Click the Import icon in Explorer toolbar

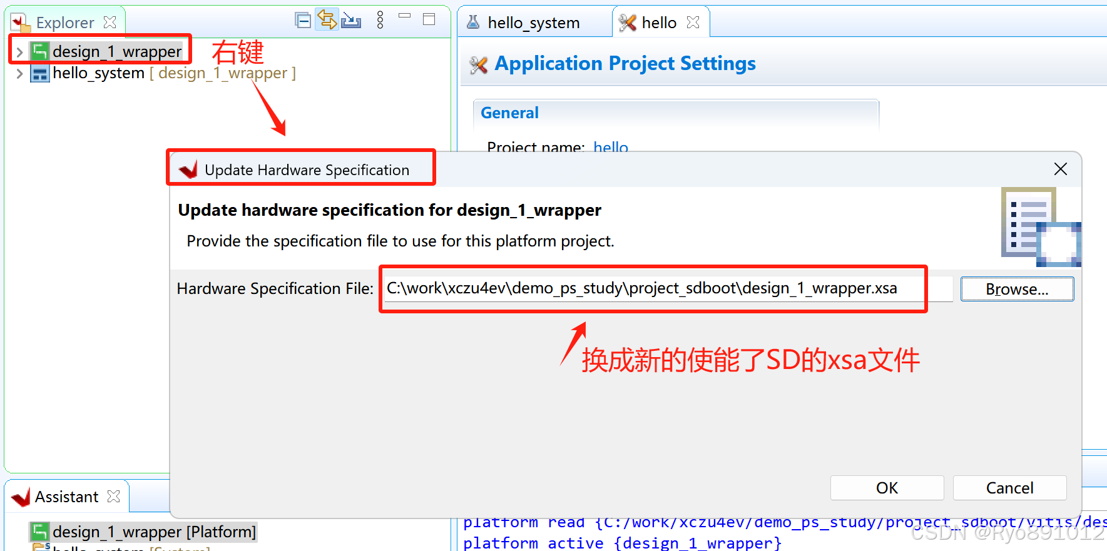click(351, 21)
